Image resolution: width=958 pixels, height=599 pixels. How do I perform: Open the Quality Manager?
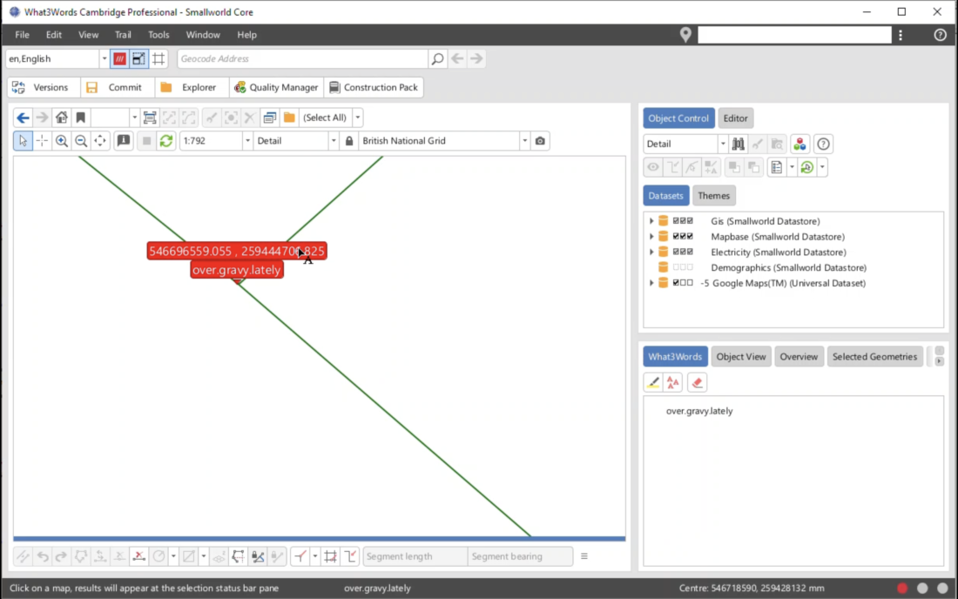click(276, 87)
